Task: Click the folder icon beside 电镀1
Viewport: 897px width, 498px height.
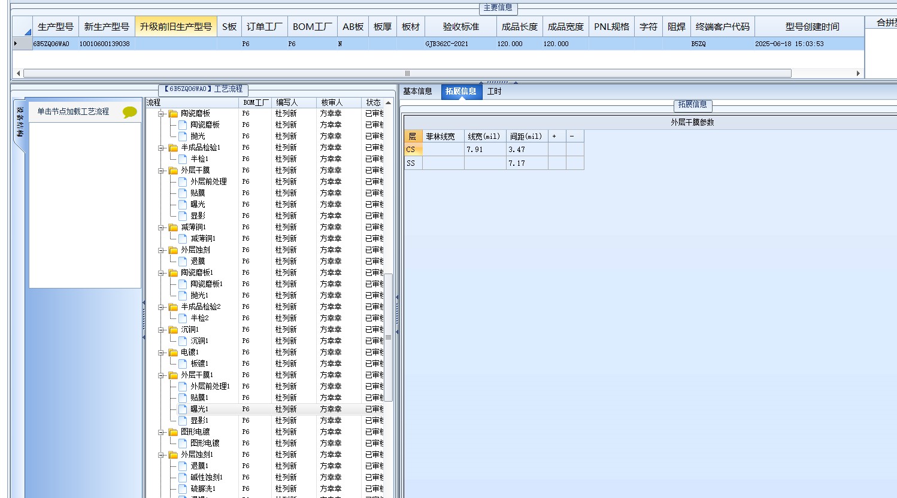Action: [x=173, y=353]
